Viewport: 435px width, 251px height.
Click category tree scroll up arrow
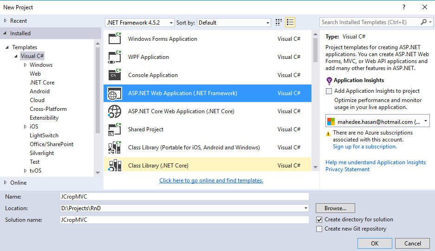[97, 43]
